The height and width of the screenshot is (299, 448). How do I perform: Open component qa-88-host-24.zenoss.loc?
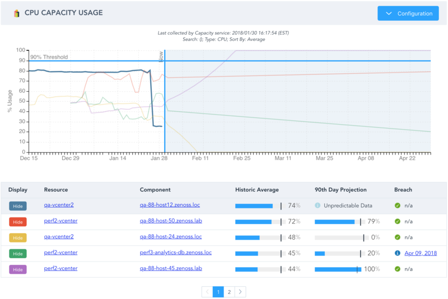(171, 236)
